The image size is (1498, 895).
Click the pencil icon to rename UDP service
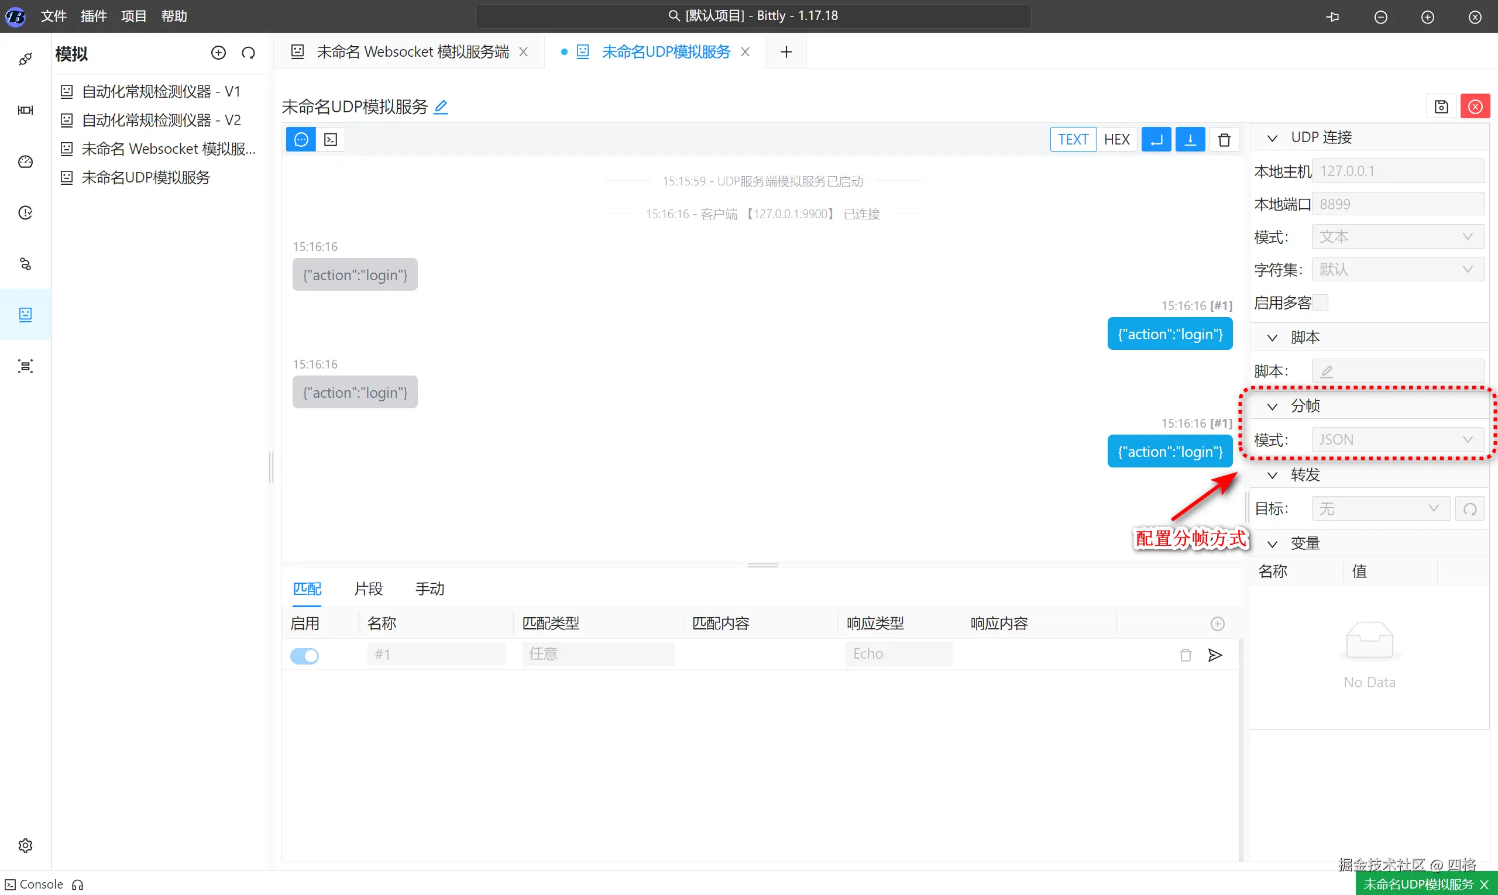(441, 106)
